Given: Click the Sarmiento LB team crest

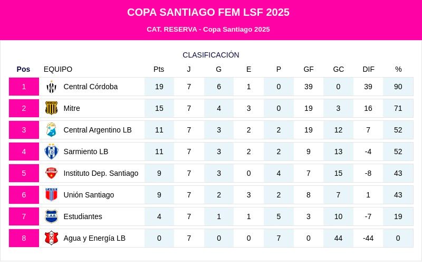Looking at the screenshot, I should point(51,152).
